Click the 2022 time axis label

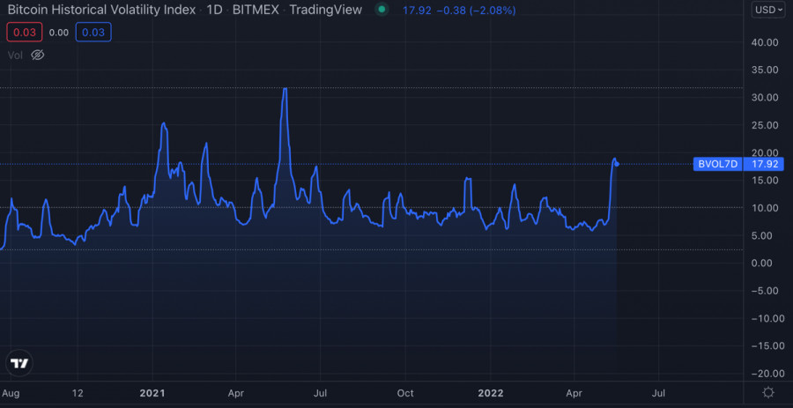490,393
